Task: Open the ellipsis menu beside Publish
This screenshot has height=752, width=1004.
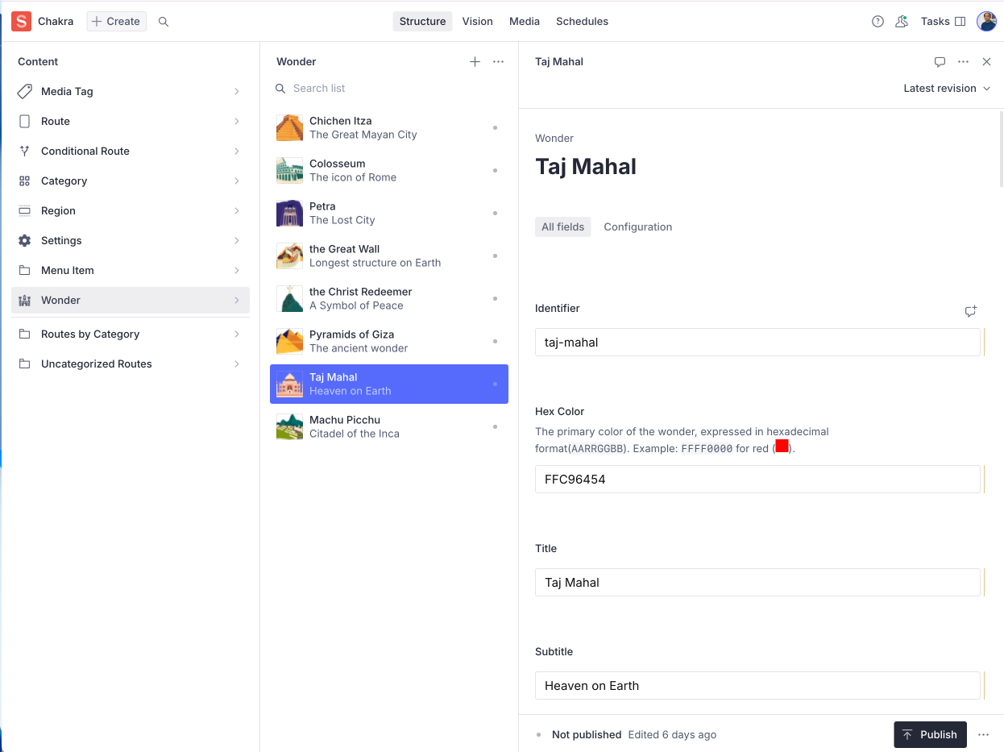Action: pyautogui.click(x=983, y=734)
